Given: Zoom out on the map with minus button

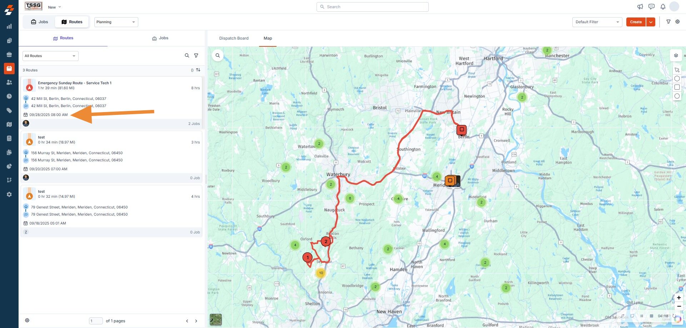Looking at the screenshot, I should pos(679,306).
